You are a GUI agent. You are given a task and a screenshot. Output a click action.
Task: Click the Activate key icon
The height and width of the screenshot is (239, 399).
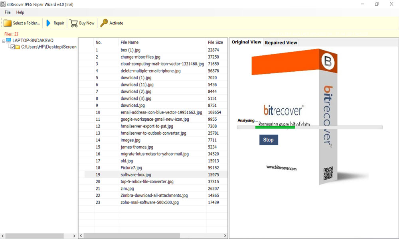(104, 23)
